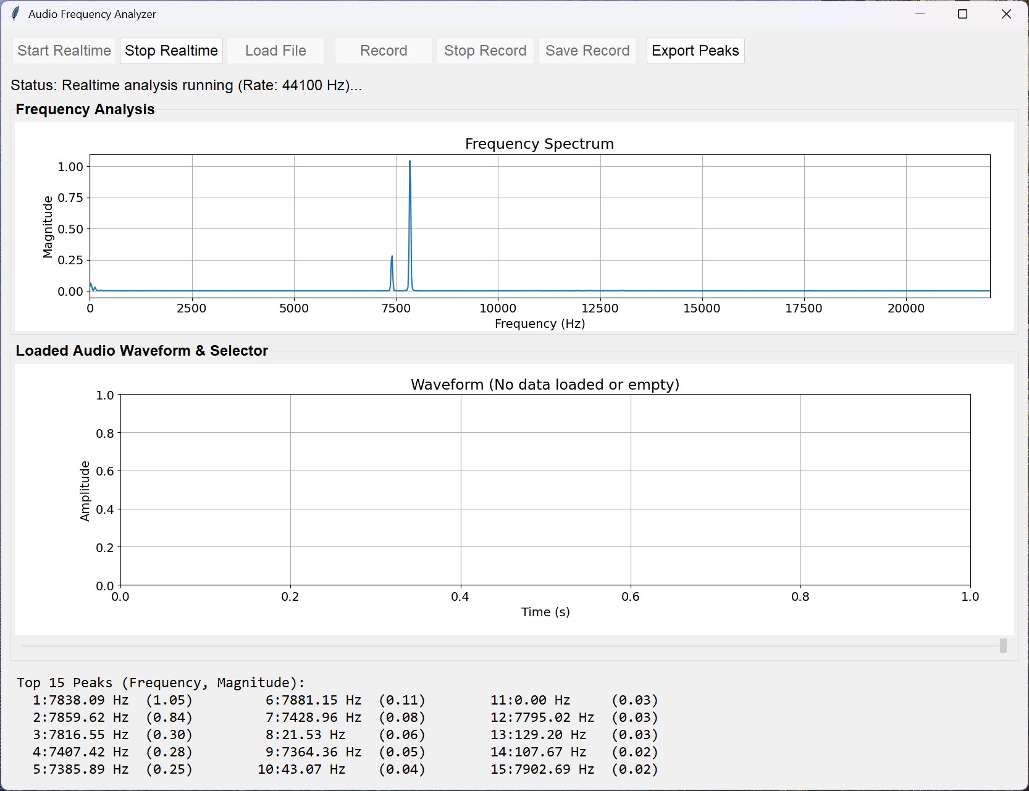This screenshot has width=1029, height=791.
Task: Click the Frequency (Hz) axis label
Action: point(539,323)
